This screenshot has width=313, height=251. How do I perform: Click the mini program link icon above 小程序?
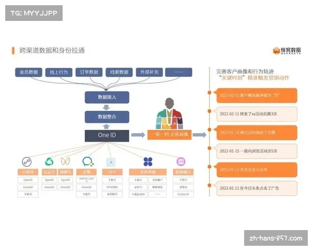pos(27,162)
